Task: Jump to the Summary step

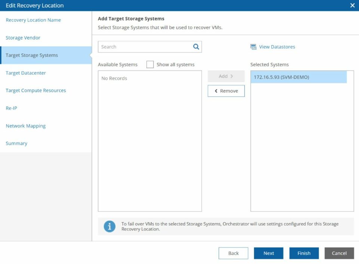Action: 16,143
